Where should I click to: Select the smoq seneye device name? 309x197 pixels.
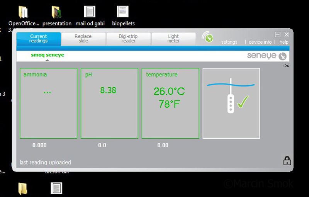[48, 55]
